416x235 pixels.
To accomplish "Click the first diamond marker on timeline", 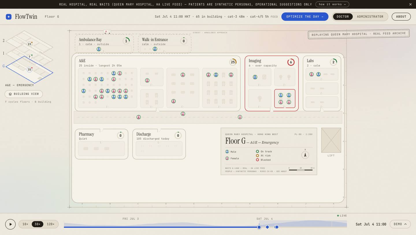I will [267, 227].
